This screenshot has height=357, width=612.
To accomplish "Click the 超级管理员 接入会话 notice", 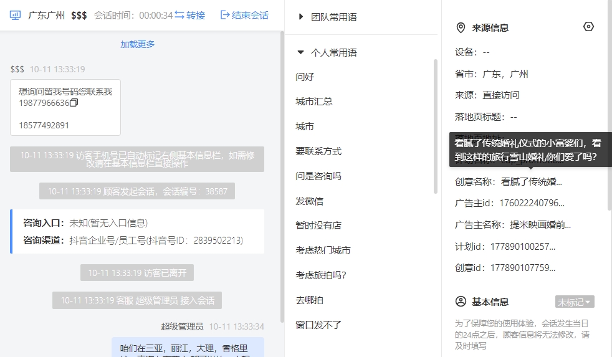I will pos(137,300).
